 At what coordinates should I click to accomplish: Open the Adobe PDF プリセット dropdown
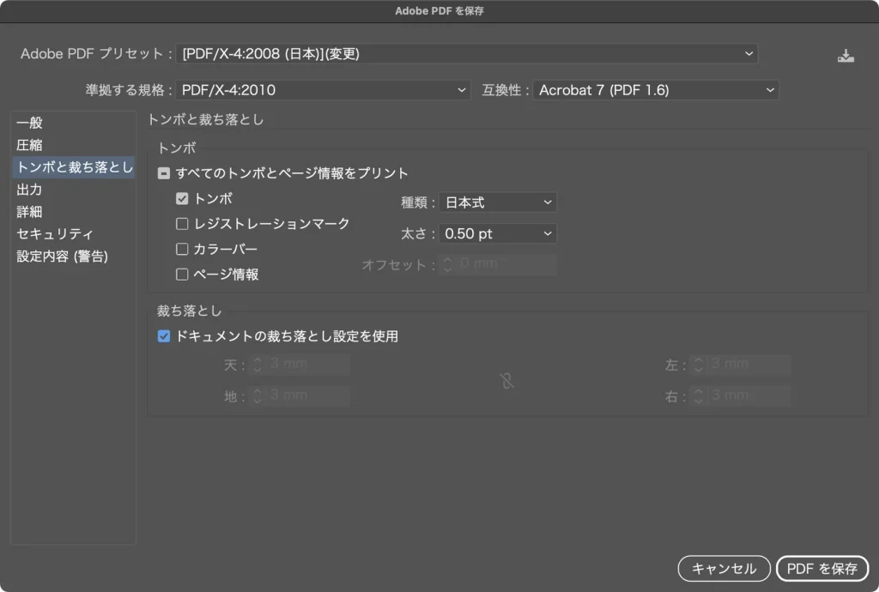(x=467, y=54)
